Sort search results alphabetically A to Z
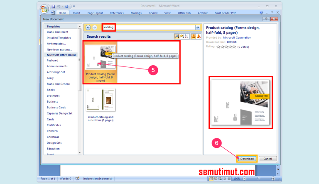The height and width of the screenshot is (184, 319). click(187, 36)
